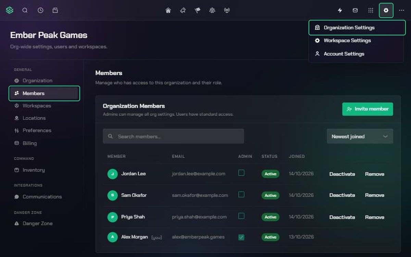
Task: Open the Communications sidebar section
Action: point(44,197)
